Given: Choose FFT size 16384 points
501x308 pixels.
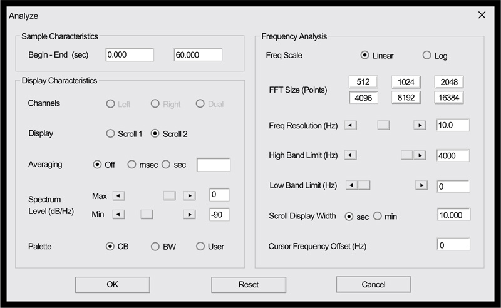Looking at the screenshot, I should coord(449,98).
